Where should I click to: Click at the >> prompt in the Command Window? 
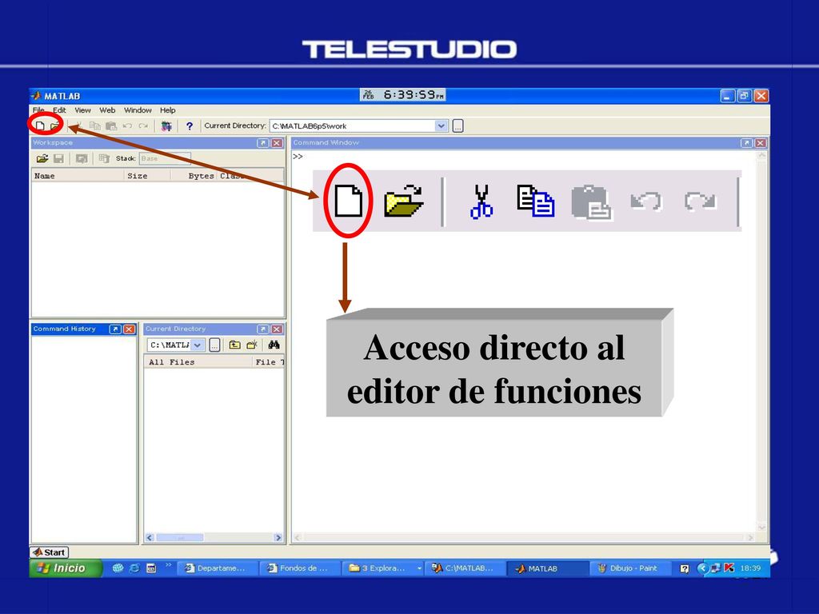(298, 157)
